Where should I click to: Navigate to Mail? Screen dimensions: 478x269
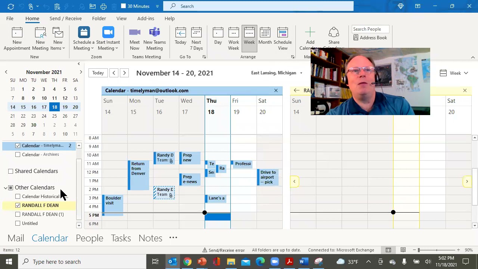pyautogui.click(x=16, y=238)
